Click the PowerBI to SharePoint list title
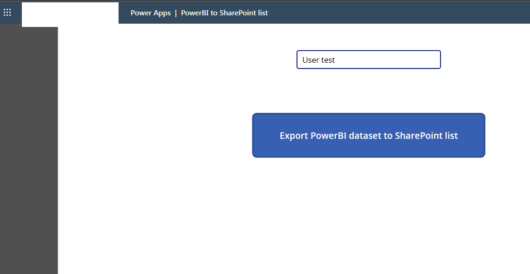This screenshot has height=274, width=530. point(225,13)
